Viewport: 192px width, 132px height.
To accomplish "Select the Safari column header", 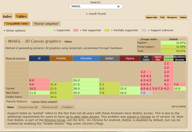I will pyautogui.click(x=109, y=58).
